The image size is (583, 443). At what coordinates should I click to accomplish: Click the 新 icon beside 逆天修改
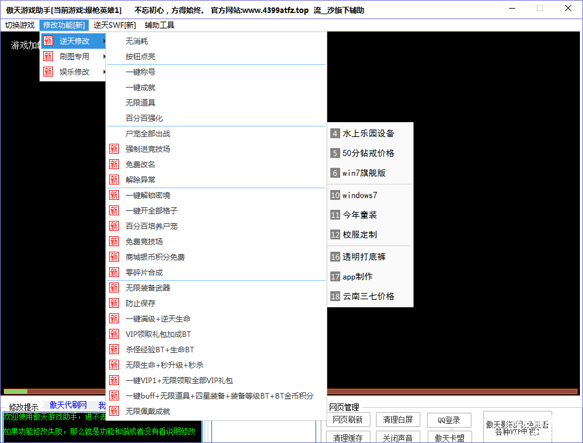pyautogui.click(x=48, y=41)
